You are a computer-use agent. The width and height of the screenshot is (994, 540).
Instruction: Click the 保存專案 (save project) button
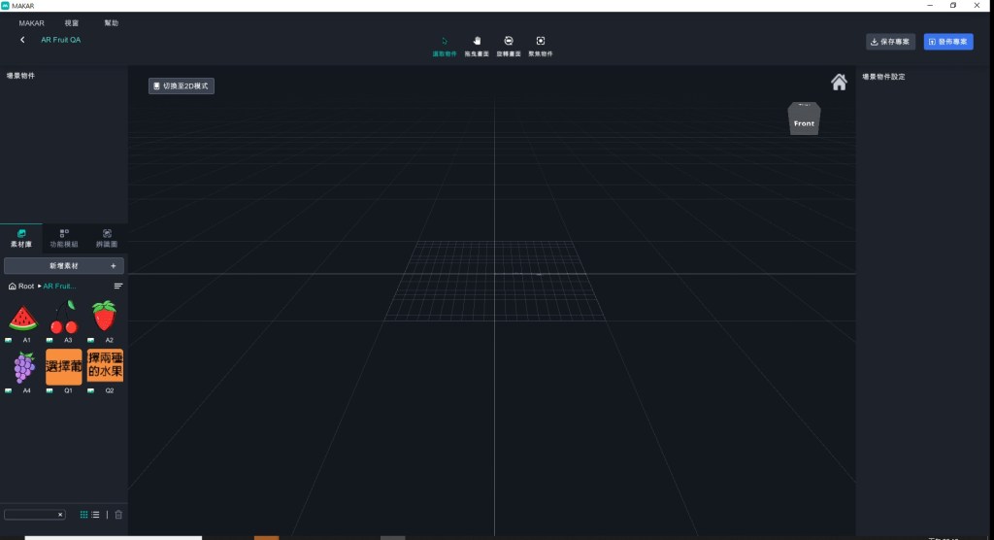pos(890,42)
